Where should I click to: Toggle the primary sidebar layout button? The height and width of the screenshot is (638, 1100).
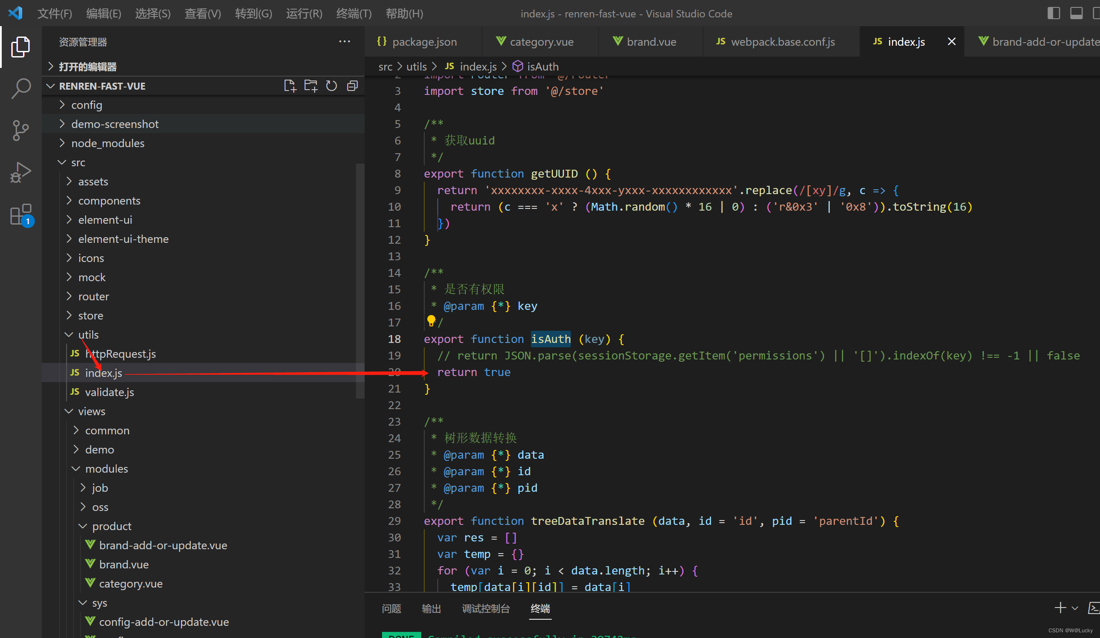(1053, 13)
